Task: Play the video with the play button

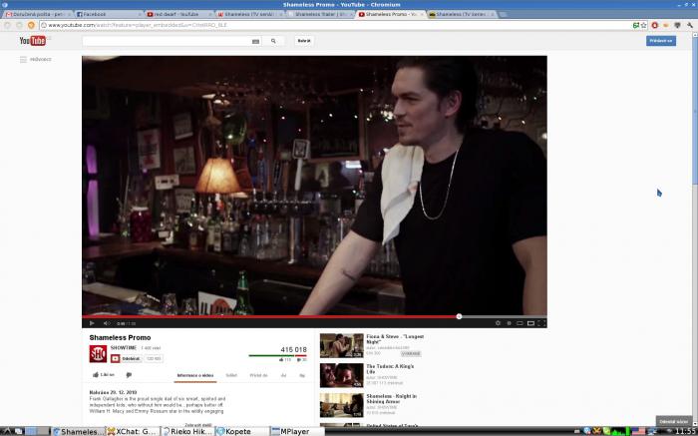Action: tap(92, 323)
